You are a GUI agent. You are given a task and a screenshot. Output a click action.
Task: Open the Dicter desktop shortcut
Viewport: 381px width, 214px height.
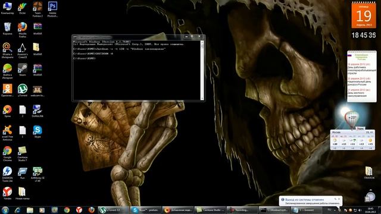[x=23, y=8]
